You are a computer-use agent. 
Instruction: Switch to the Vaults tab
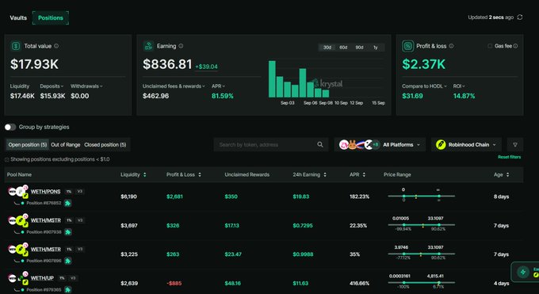[x=18, y=18]
